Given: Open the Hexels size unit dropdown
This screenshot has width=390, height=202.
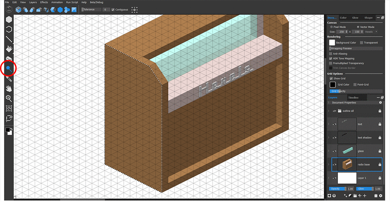Looking at the screenshot, I should click(x=370, y=31).
